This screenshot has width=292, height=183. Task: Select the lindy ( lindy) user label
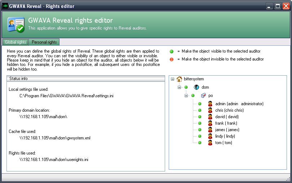[224, 136]
